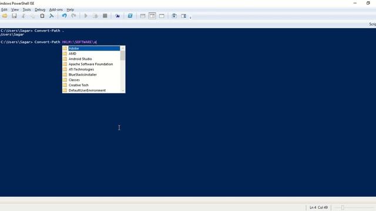This screenshot has height=211, width=376.
Task: Click the completion list scroll up arrow
Action: (x=123, y=48)
